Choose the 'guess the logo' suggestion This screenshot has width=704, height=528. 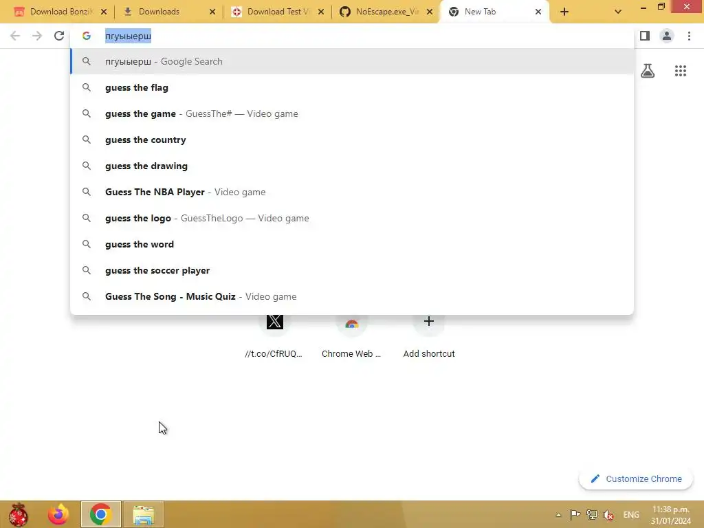pyautogui.click(x=353, y=218)
